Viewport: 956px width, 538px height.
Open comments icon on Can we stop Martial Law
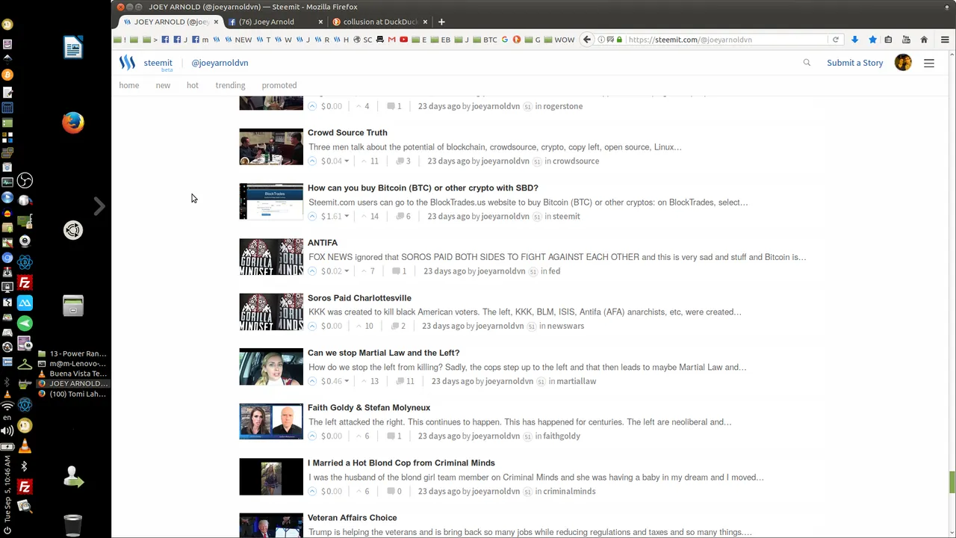[400, 381]
